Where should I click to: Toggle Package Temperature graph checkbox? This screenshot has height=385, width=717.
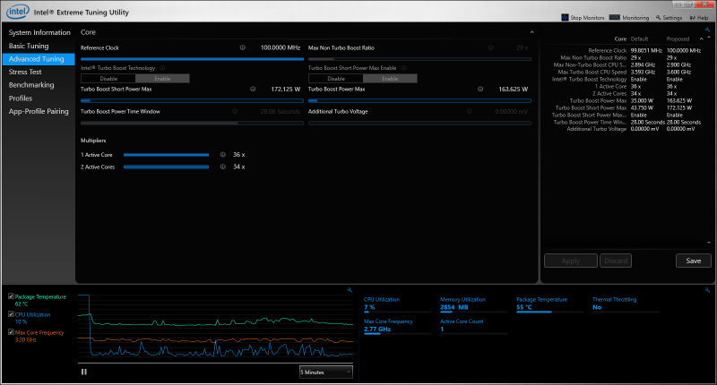point(11,296)
